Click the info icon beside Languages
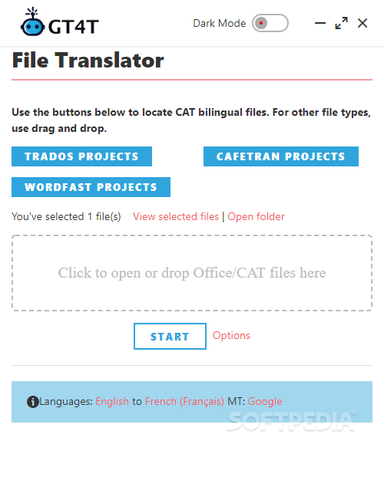Image resolution: width=384 pixels, height=477 pixels. pyautogui.click(x=32, y=402)
